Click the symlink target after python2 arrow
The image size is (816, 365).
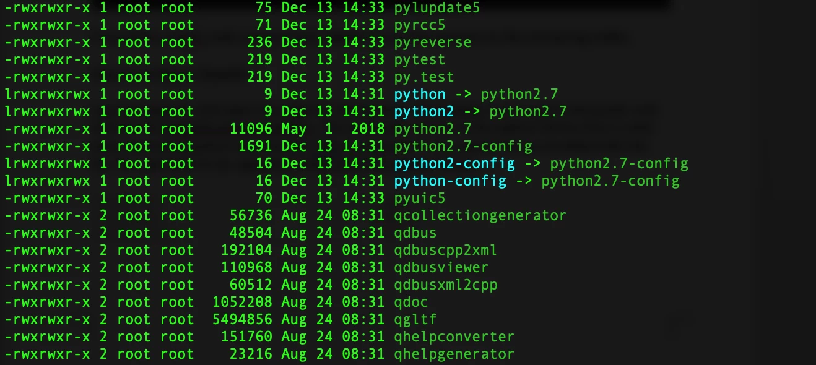pyautogui.click(x=528, y=112)
